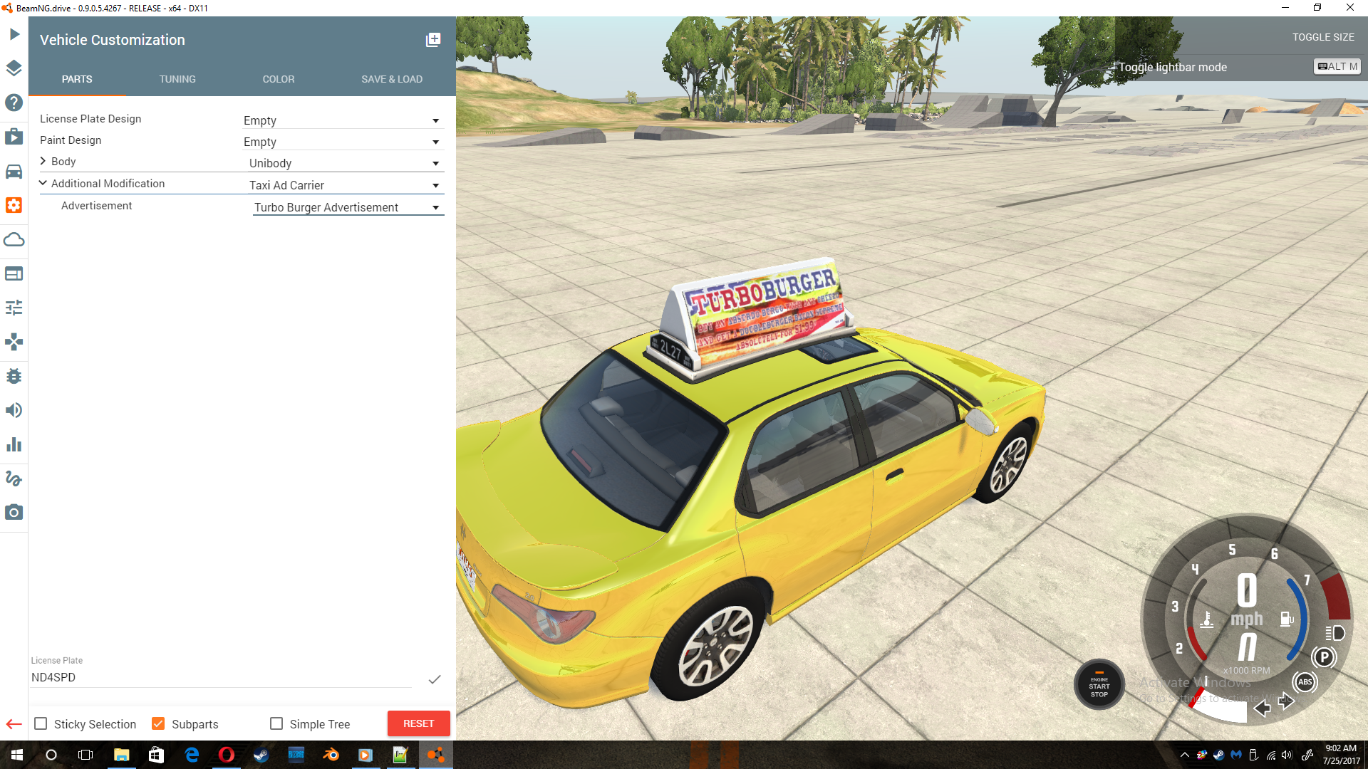1368x769 pixels.
Task: Open Edge browser from taskbar
Action: point(192,755)
